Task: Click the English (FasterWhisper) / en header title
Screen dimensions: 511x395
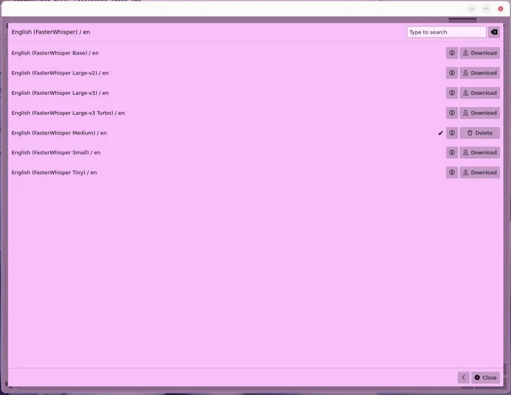Action: tap(50, 32)
